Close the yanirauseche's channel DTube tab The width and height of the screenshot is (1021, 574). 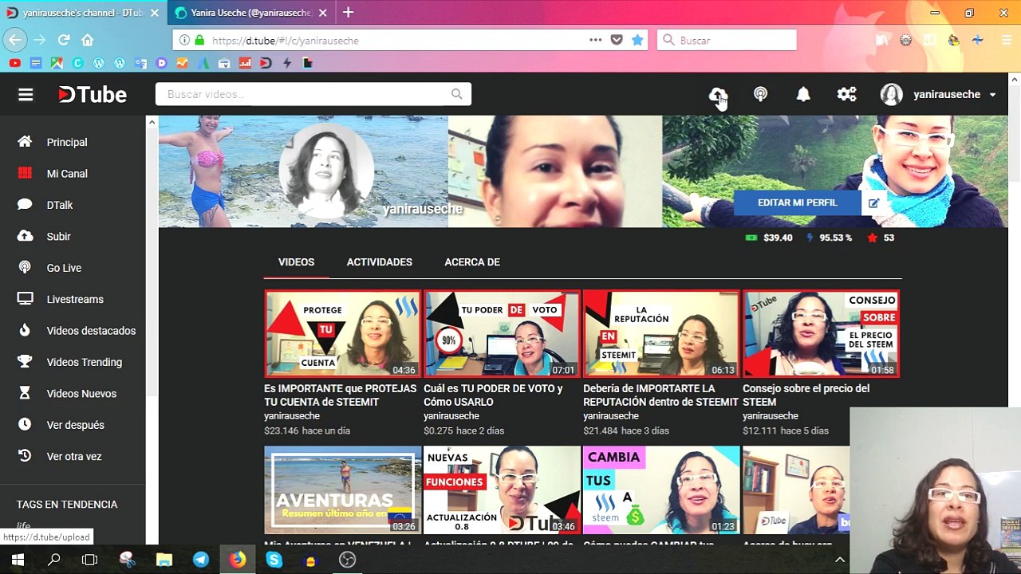[x=155, y=13]
